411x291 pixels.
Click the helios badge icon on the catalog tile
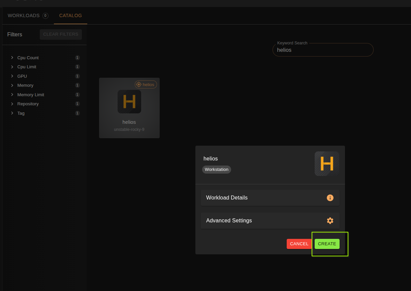click(138, 84)
